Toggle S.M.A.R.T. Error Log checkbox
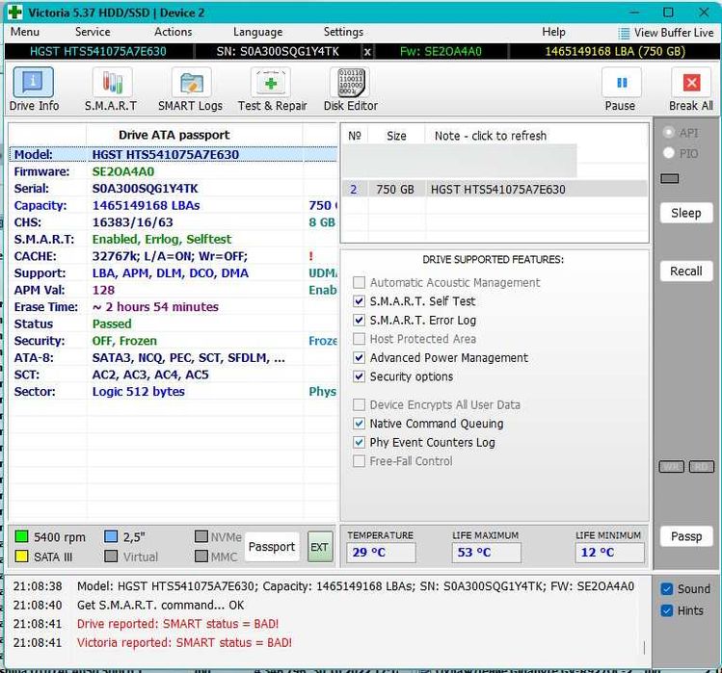This screenshot has width=722, height=673. pos(359,321)
